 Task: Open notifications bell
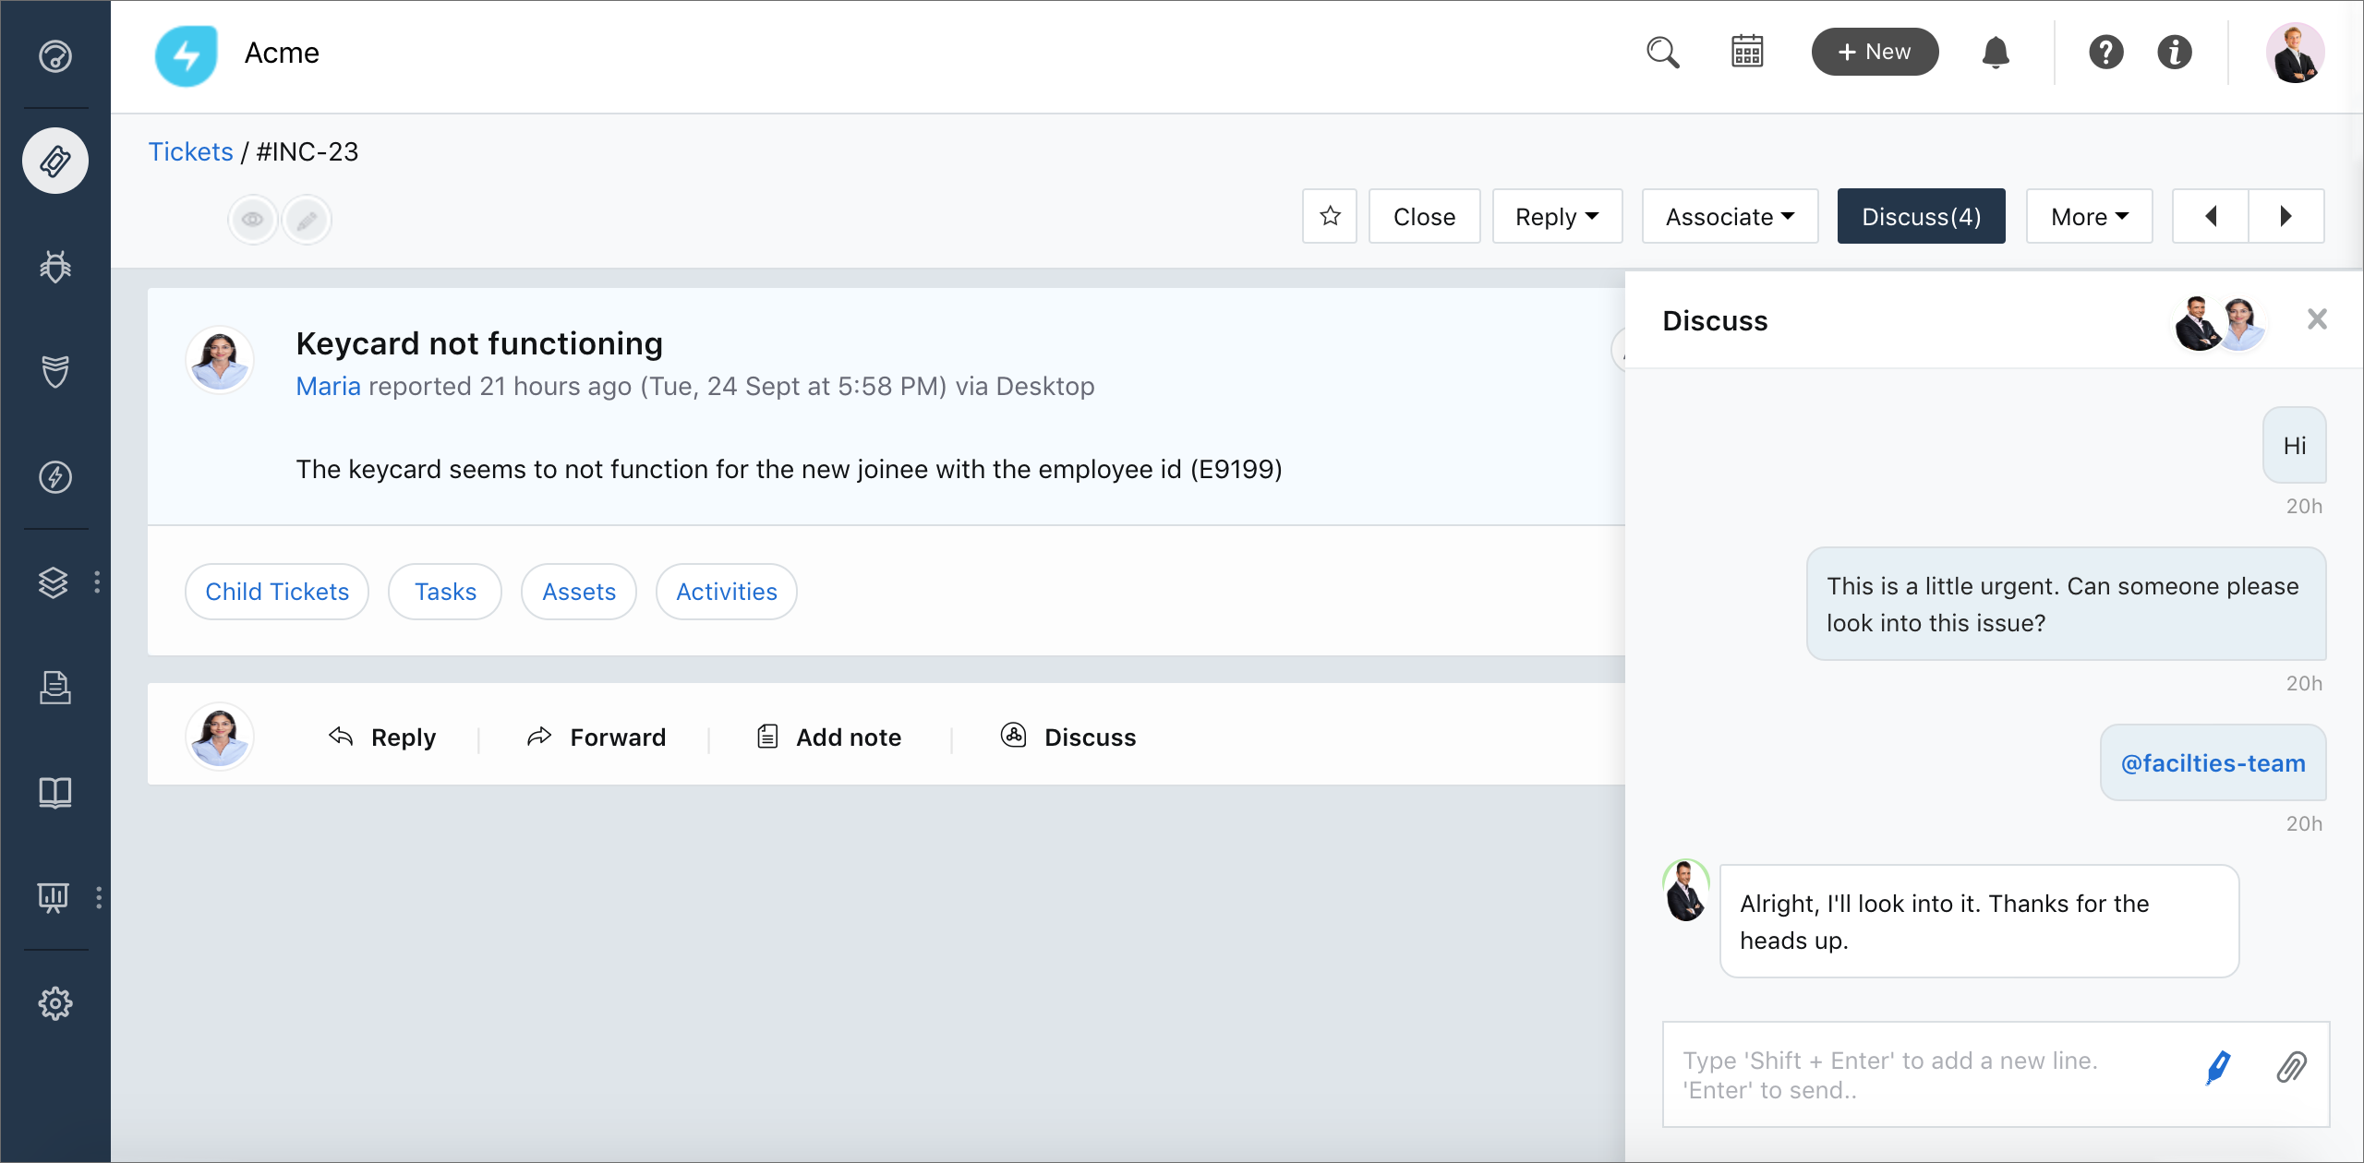(x=1996, y=53)
